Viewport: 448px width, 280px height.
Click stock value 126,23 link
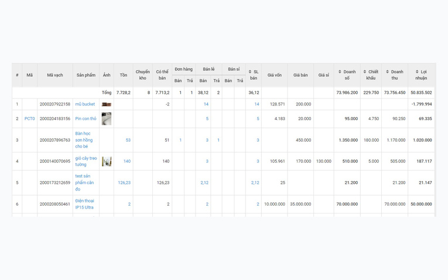[124, 183]
